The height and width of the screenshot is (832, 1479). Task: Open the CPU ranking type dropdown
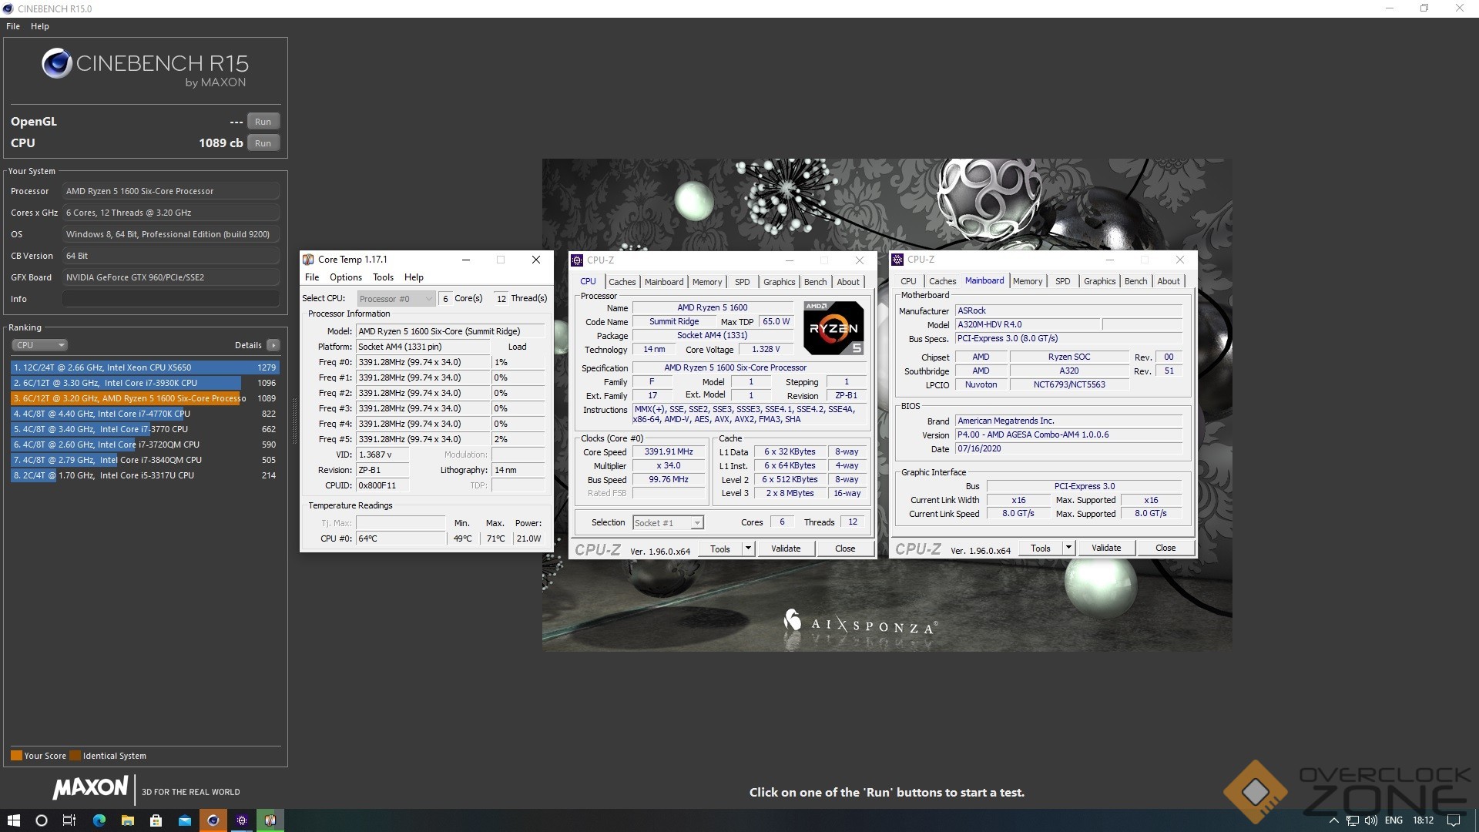coord(40,345)
